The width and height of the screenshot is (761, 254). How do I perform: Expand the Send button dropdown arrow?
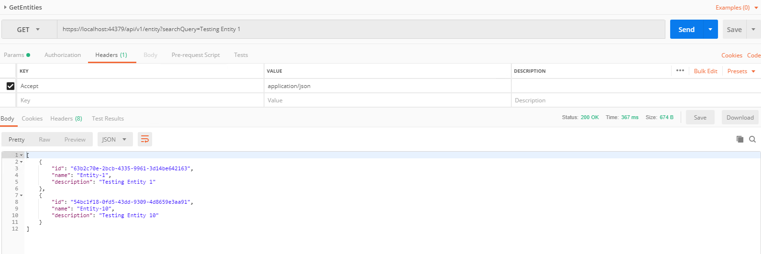[x=710, y=30]
